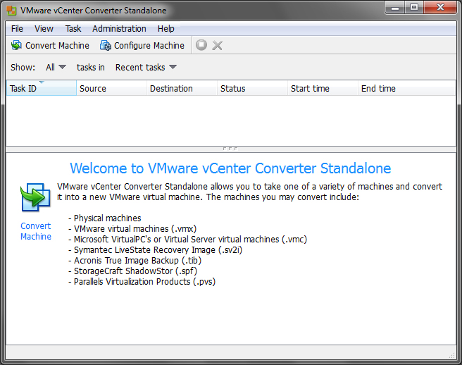Open the Help menu
Viewport: 462px width, 365px height.
coord(166,29)
